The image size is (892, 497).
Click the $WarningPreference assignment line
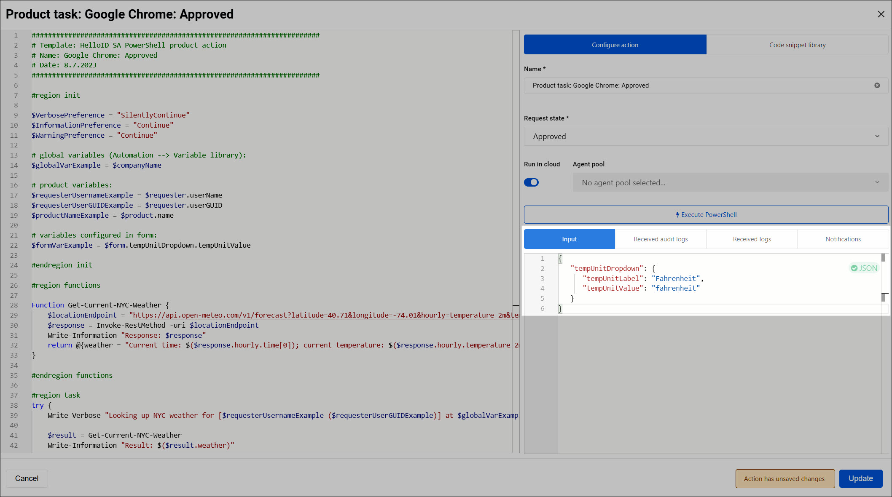94,135
